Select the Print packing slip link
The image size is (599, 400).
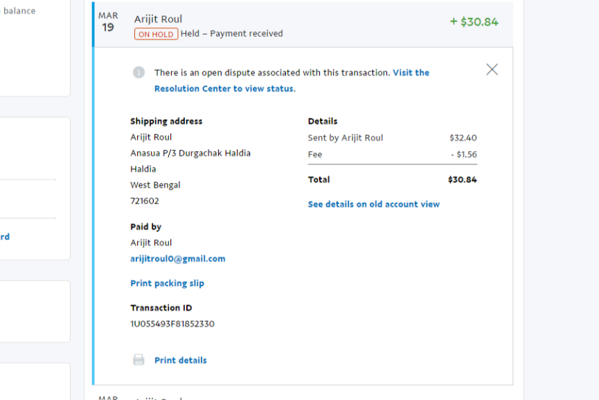(167, 283)
